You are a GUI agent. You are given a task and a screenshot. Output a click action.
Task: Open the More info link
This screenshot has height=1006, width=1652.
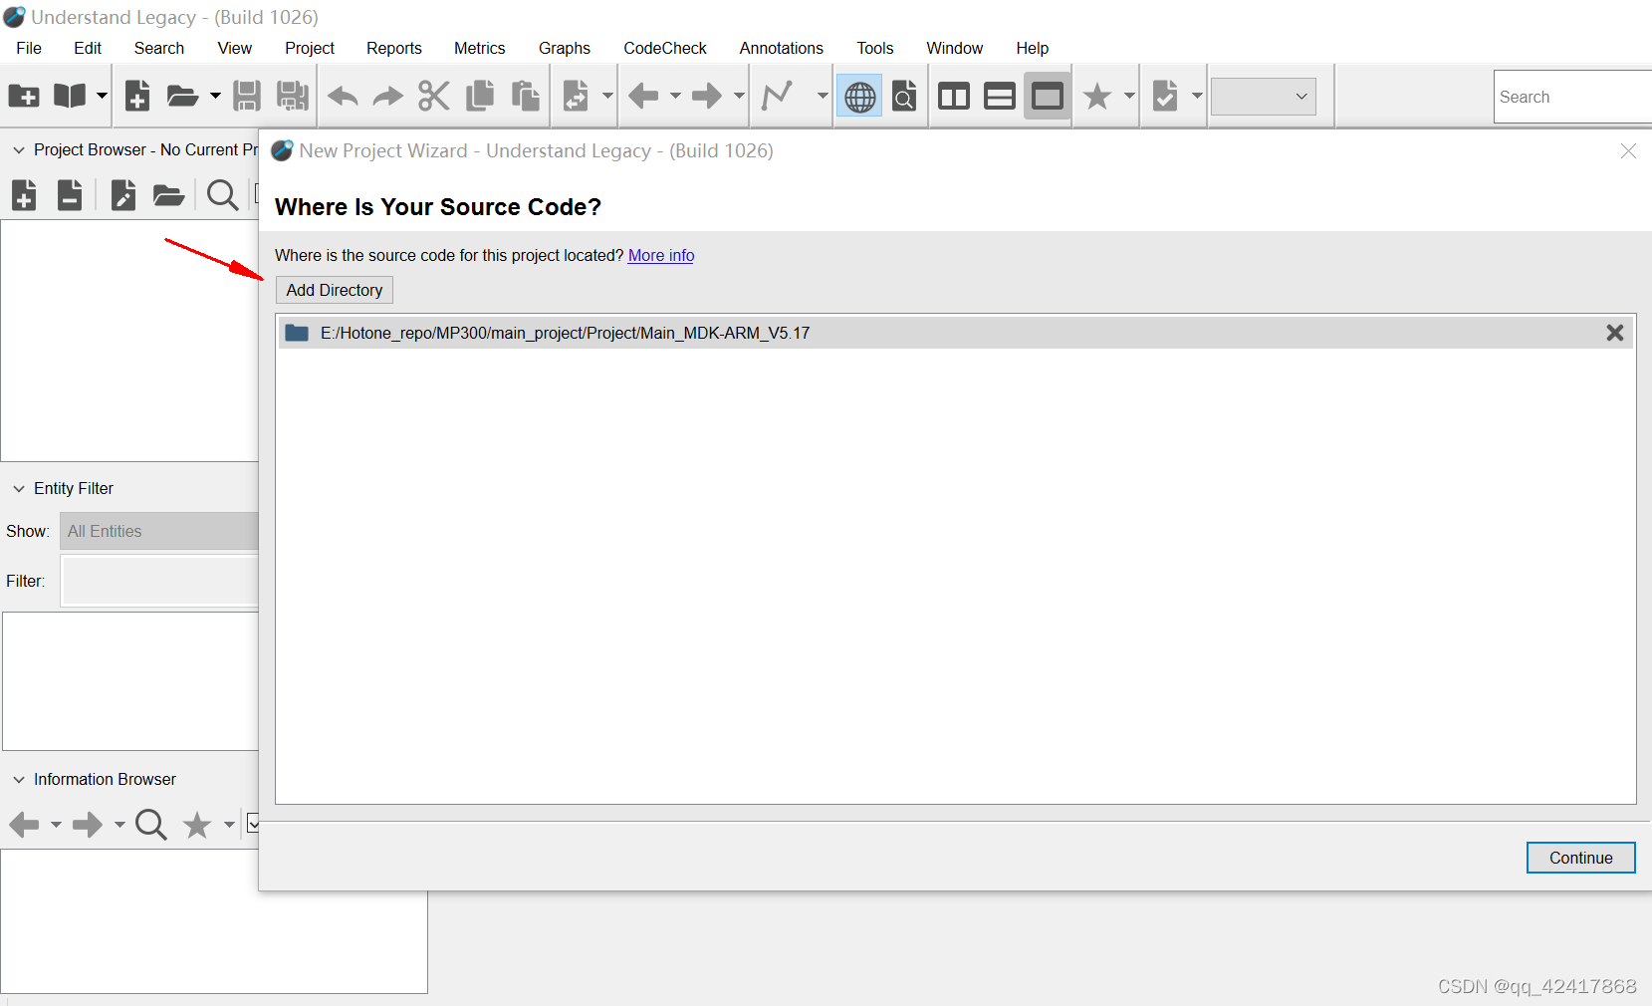tap(661, 255)
